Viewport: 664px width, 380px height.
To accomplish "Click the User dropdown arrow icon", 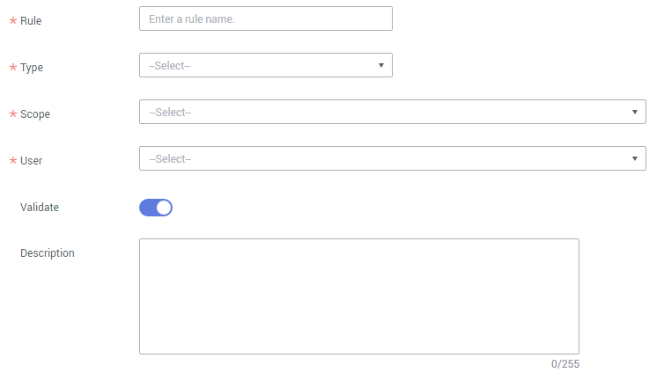I will pos(635,158).
